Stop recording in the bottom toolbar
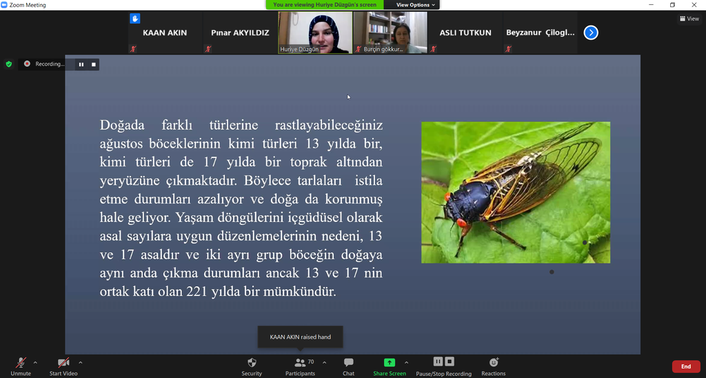Viewport: 706px width, 378px height. click(450, 361)
